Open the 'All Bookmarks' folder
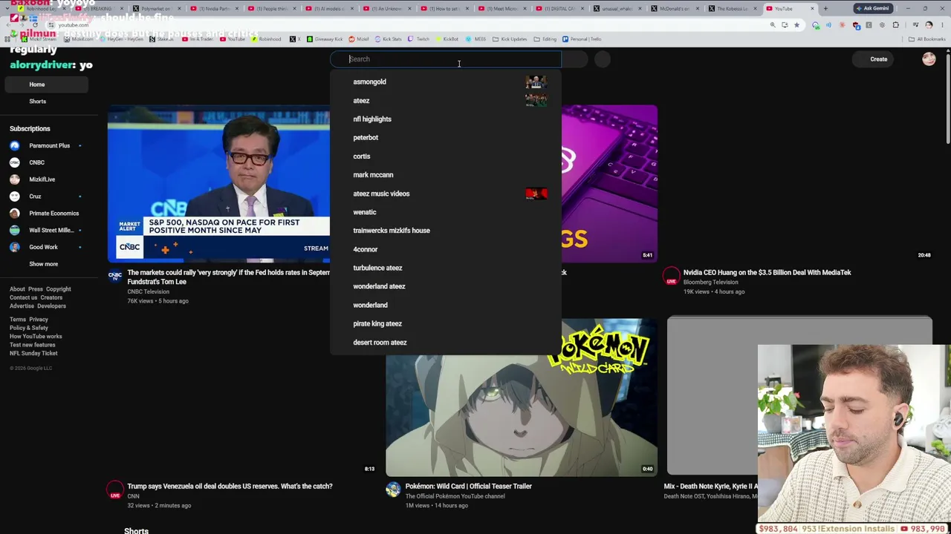This screenshot has height=534, width=951. pyautogui.click(x=927, y=39)
